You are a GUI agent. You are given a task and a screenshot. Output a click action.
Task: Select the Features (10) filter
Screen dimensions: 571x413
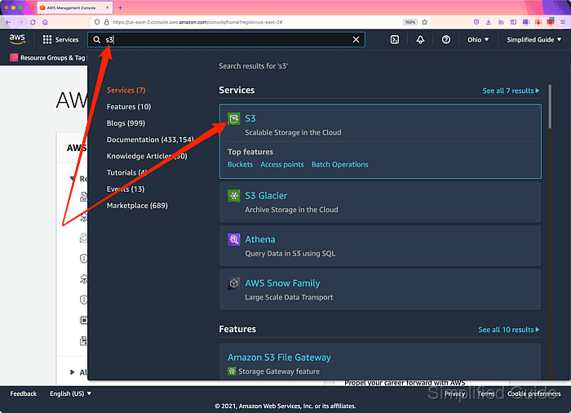(129, 106)
